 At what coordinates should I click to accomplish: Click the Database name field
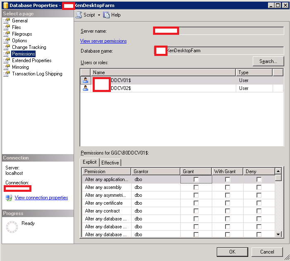click(224, 51)
